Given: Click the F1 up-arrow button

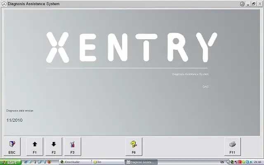Looking at the screenshot, I should 35,147.
